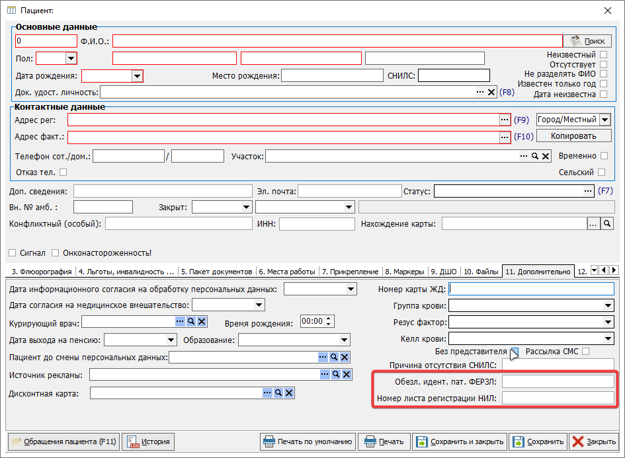Open the Группа крови dropdown list
Viewport: 625px width, 458px height.
point(608,305)
